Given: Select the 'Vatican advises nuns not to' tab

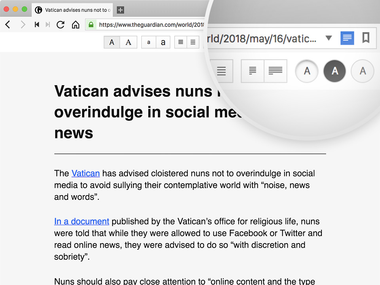Looking at the screenshot, I should 72,10.
